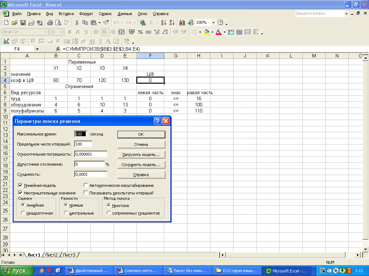The height and width of the screenshot is (276, 369).
Task: Click the Относительная погрешность input field
Action: (x=90, y=154)
